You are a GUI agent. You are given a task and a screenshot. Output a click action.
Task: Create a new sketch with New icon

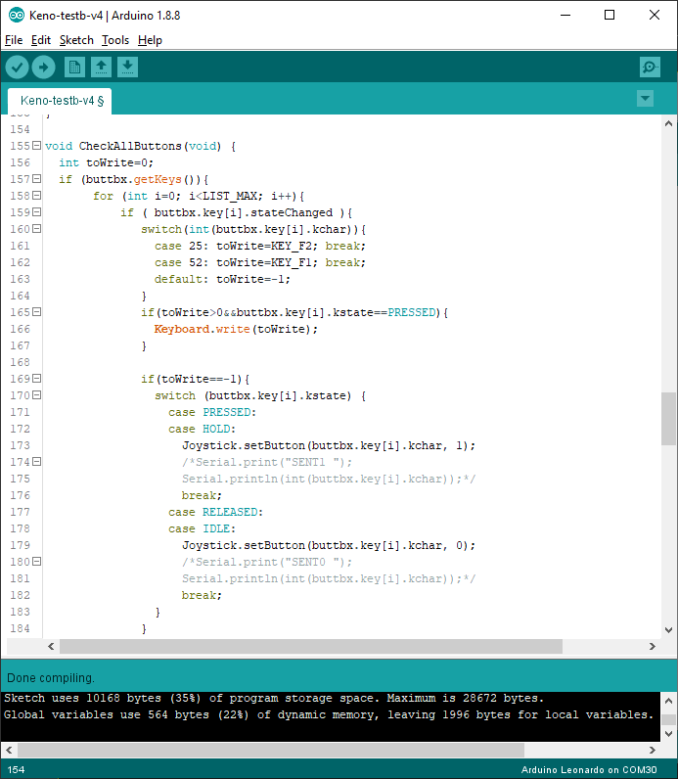(x=74, y=67)
